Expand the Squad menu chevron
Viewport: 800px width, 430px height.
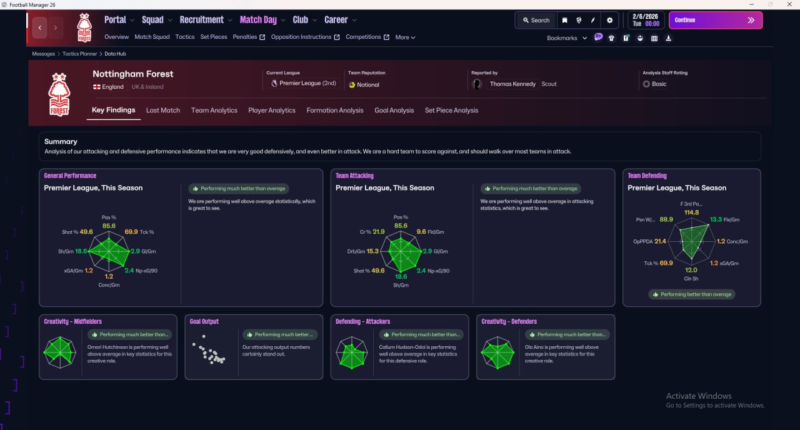(170, 20)
